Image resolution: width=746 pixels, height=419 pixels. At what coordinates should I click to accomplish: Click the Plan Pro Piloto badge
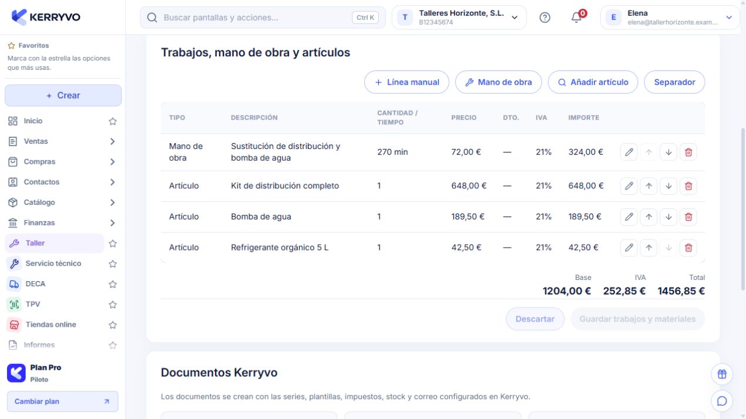(x=62, y=373)
